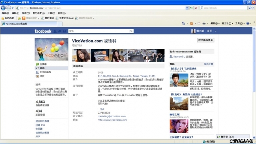
Task: Open a new blank tab
Action: tap(60, 24)
